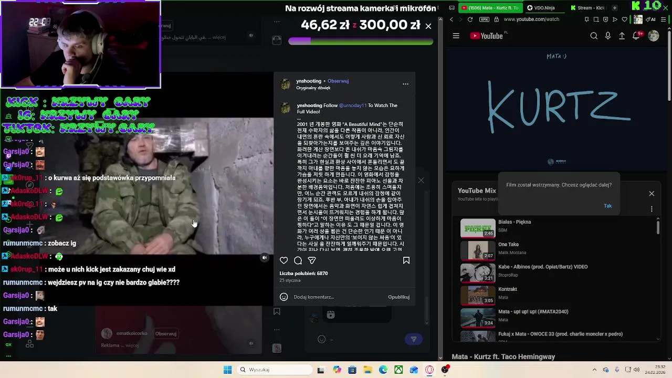
Task: Open OBS Studio from the taskbar
Action: coord(445,370)
